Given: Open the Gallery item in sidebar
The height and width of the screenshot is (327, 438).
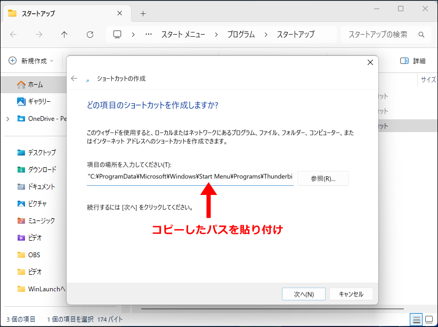Looking at the screenshot, I should [39, 101].
